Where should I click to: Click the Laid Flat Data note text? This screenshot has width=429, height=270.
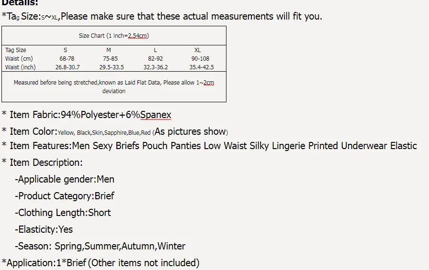pyautogui.click(x=114, y=86)
